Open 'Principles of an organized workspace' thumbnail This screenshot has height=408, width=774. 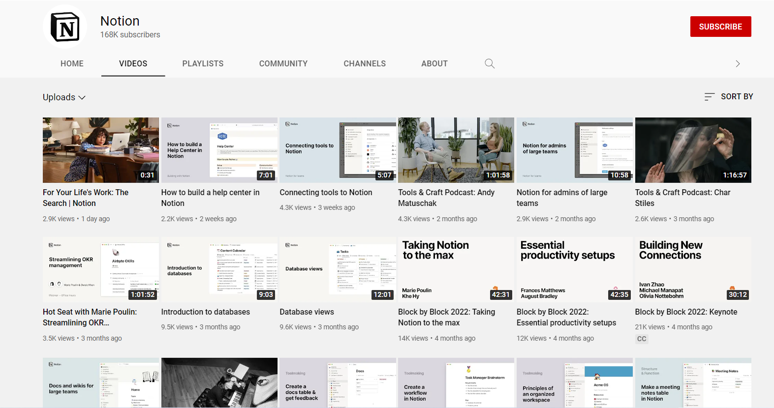[x=575, y=383]
